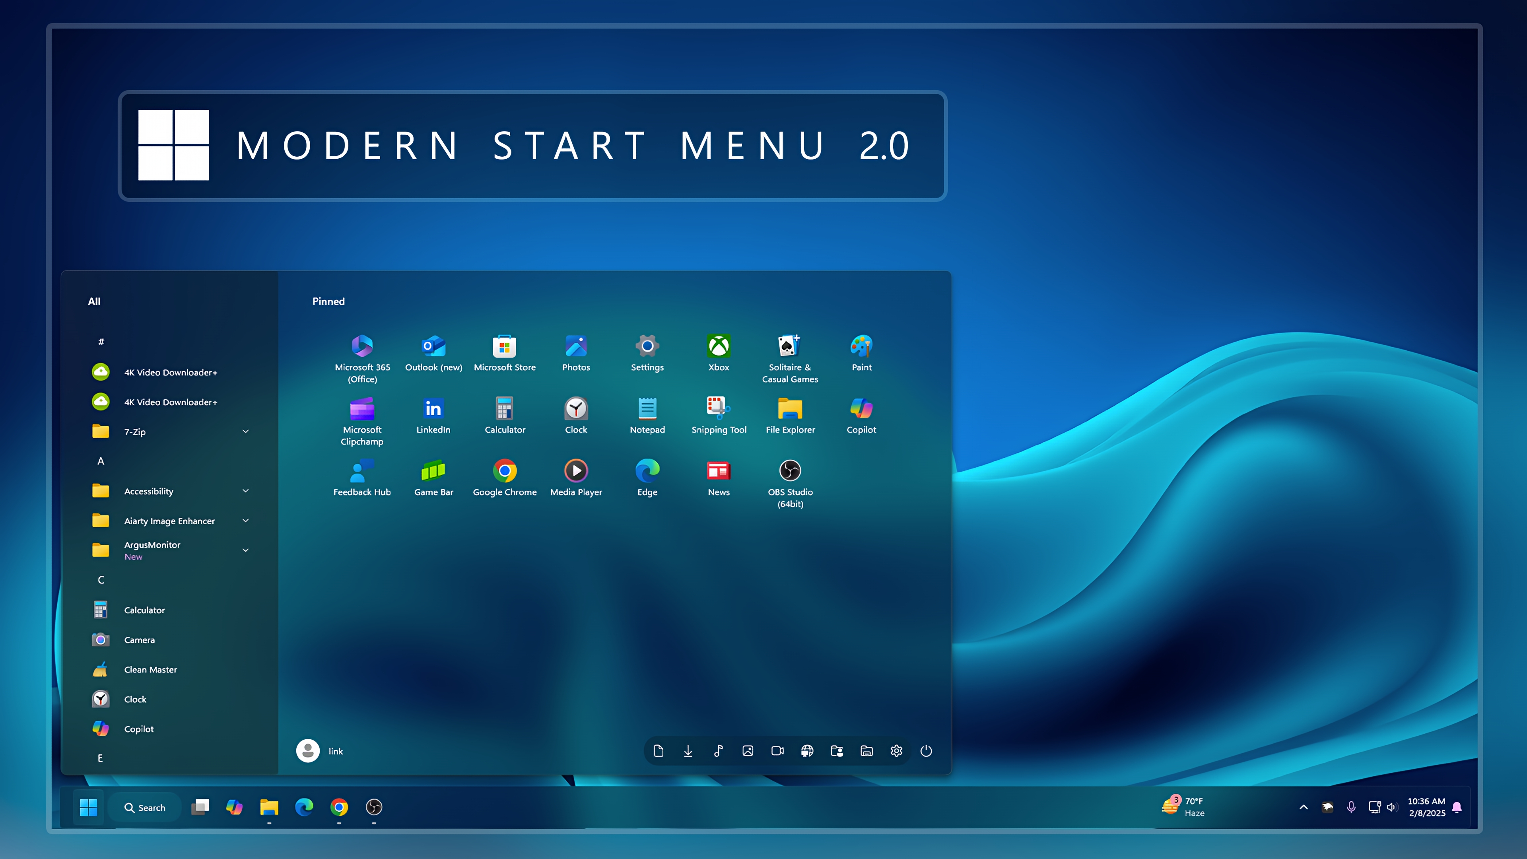Image resolution: width=1527 pixels, height=859 pixels.
Task: Expand the 7-Zip folder in the app list
Action: tap(245, 431)
